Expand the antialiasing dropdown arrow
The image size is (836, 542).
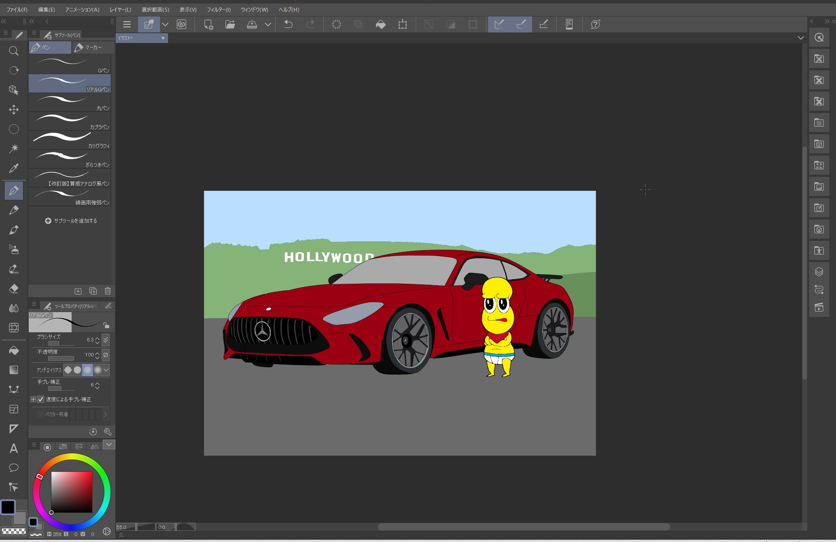(106, 369)
